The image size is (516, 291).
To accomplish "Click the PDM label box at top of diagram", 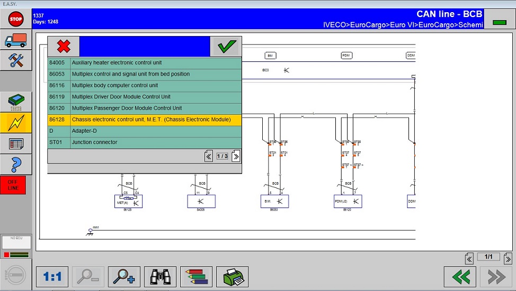I will 346,56.
